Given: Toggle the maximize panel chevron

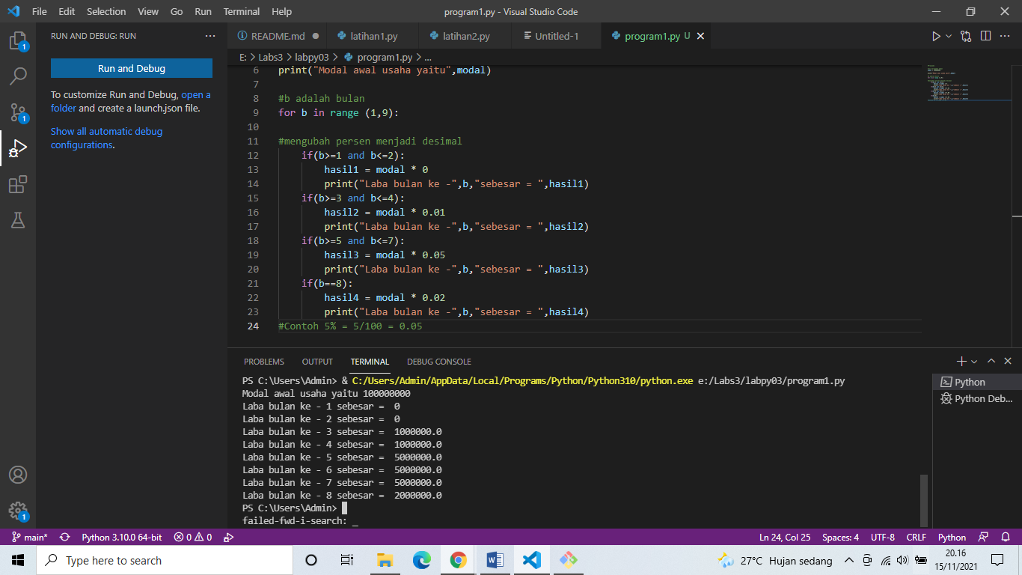Looking at the screenshot, I should (991, 361).
